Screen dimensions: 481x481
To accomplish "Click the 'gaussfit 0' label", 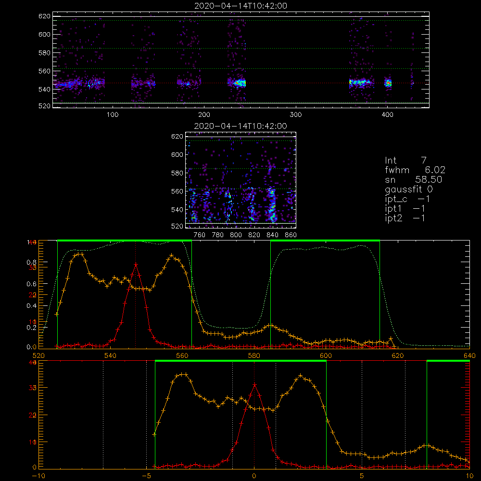I will coord(409,189).
